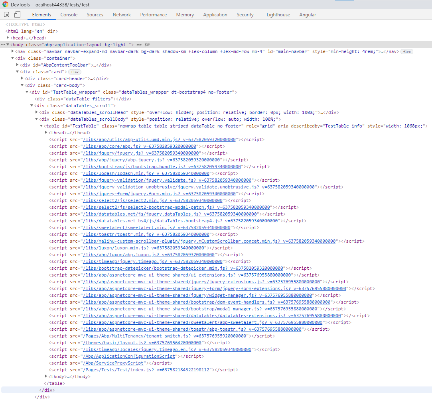Collapse the body element node

click(x=8, y=45)
